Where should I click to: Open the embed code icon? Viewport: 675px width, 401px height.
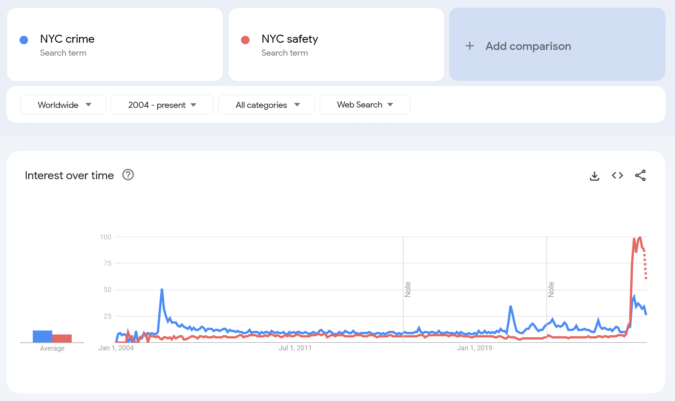(617, 175)
